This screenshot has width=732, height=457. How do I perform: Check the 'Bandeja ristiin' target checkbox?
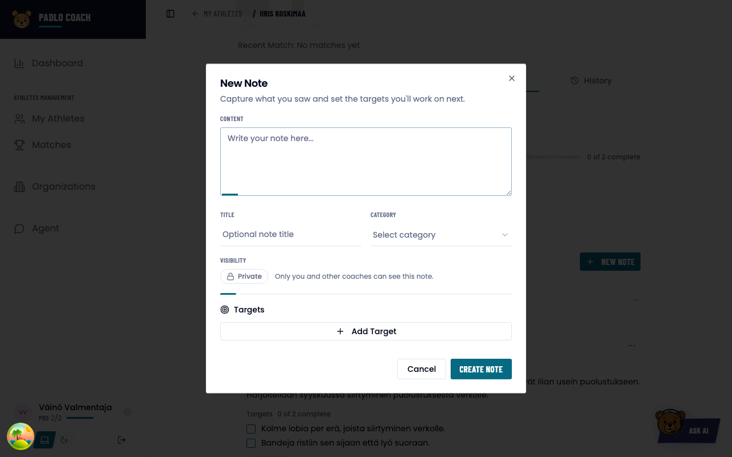pos(251,443)
